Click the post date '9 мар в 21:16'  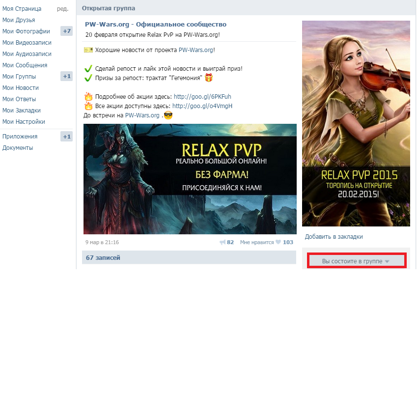[x=102, y=242]
